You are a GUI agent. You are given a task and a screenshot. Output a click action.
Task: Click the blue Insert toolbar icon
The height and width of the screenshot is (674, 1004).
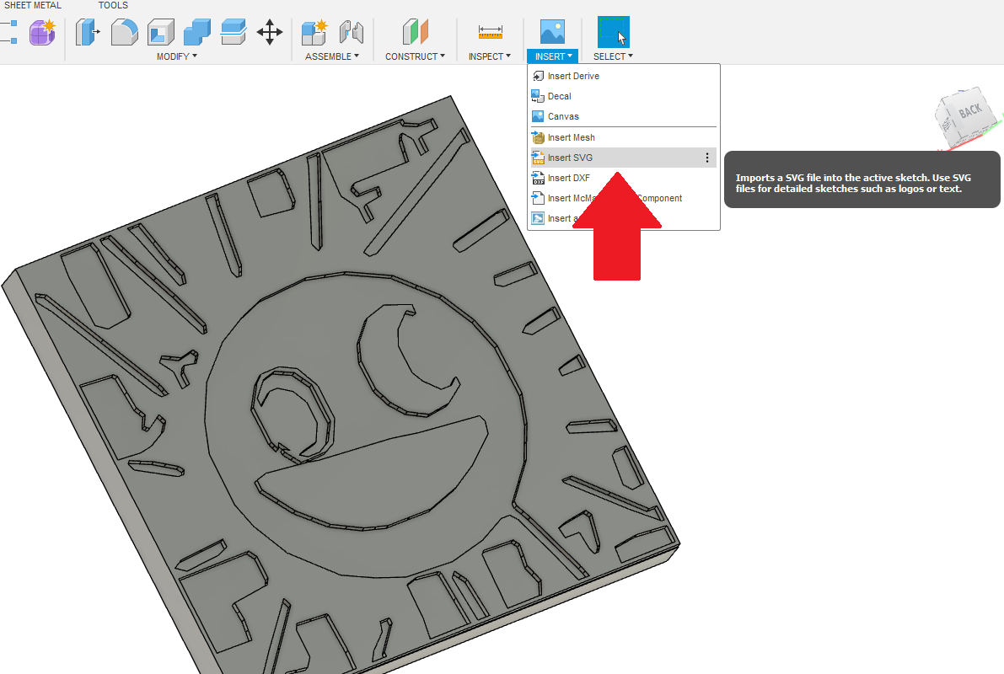[x=552, y=32]
